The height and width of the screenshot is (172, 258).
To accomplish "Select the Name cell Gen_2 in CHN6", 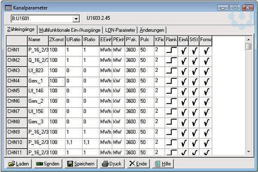I will click(37, 101).
